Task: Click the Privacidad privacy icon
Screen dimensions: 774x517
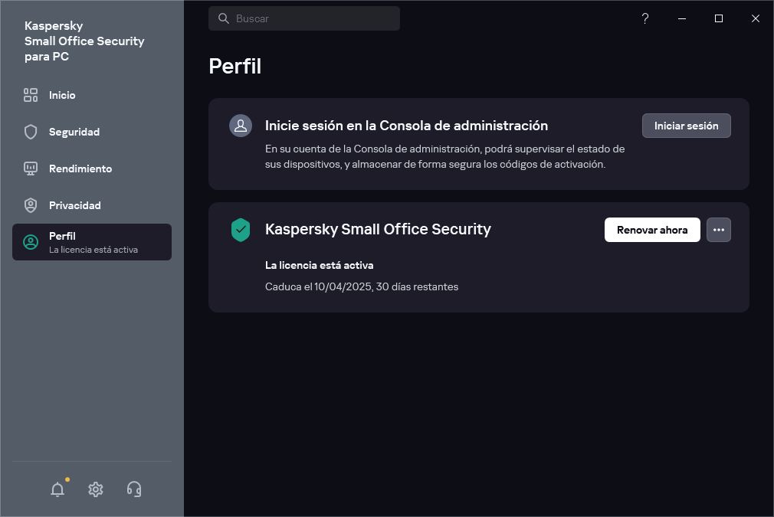Action: [31, 205]
